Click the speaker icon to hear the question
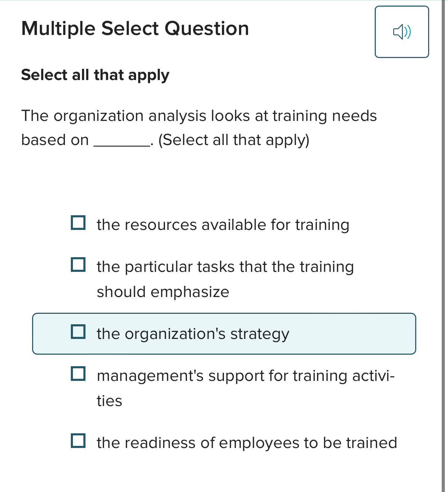This screenshot has height=492, width=448. pyautogui.click(x=402, y=31)
